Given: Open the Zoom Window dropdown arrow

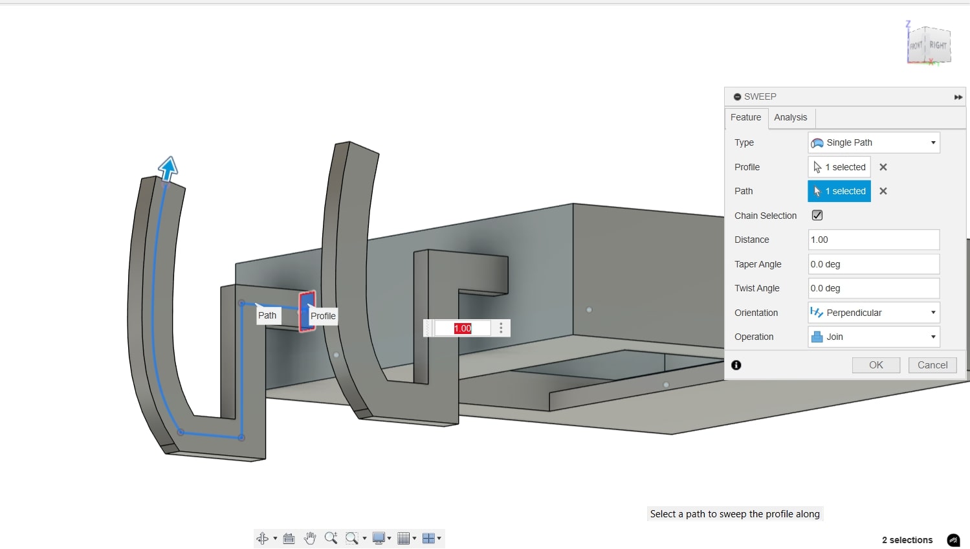Looking at the screenshot, I should coord(364,538).
